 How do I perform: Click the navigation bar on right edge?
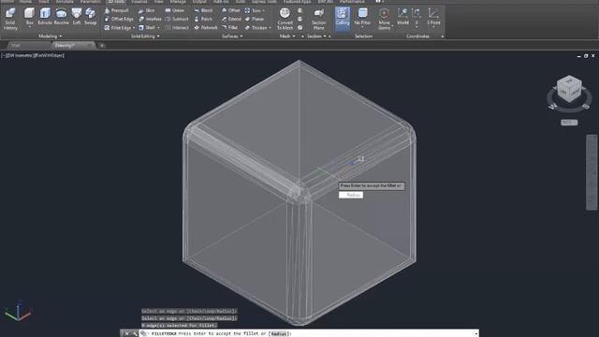tap(592, 172)
